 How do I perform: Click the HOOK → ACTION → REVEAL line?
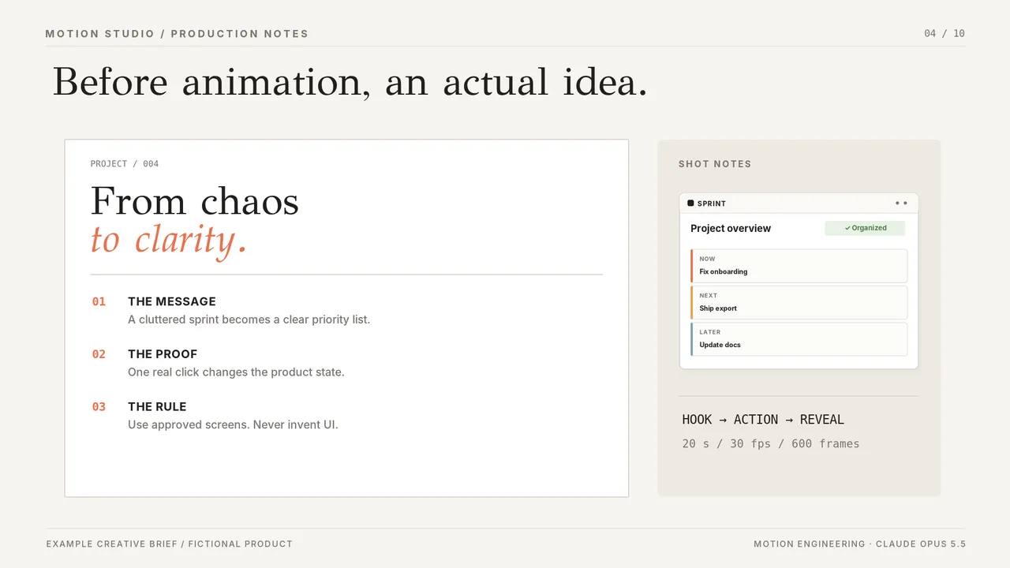click(x=763, y=420)
